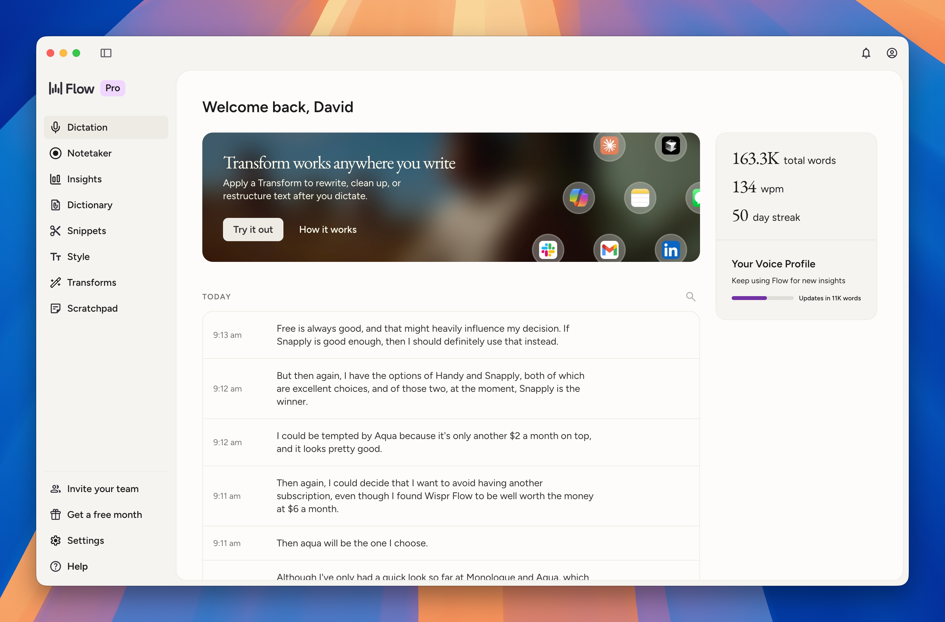Click the Snippets scissors icon

click(x=56, y=231)
